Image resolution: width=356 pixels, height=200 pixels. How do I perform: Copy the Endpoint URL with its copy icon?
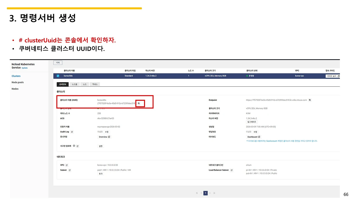click(x=310, y=100)
